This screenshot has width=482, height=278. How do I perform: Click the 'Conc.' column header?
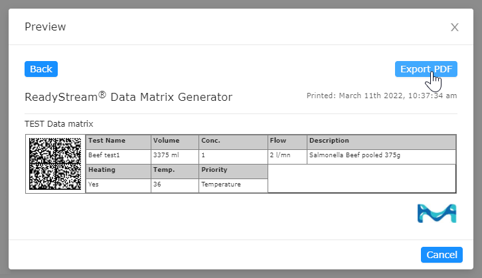pyautogui.click(x=233, y=142)
